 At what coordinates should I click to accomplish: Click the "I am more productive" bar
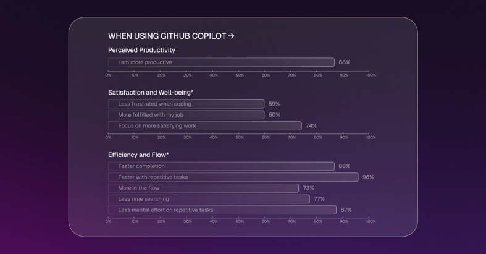(x=221, y=62)
